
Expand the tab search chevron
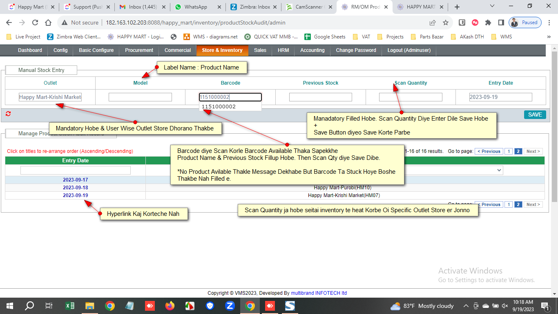tap(492, 6)
